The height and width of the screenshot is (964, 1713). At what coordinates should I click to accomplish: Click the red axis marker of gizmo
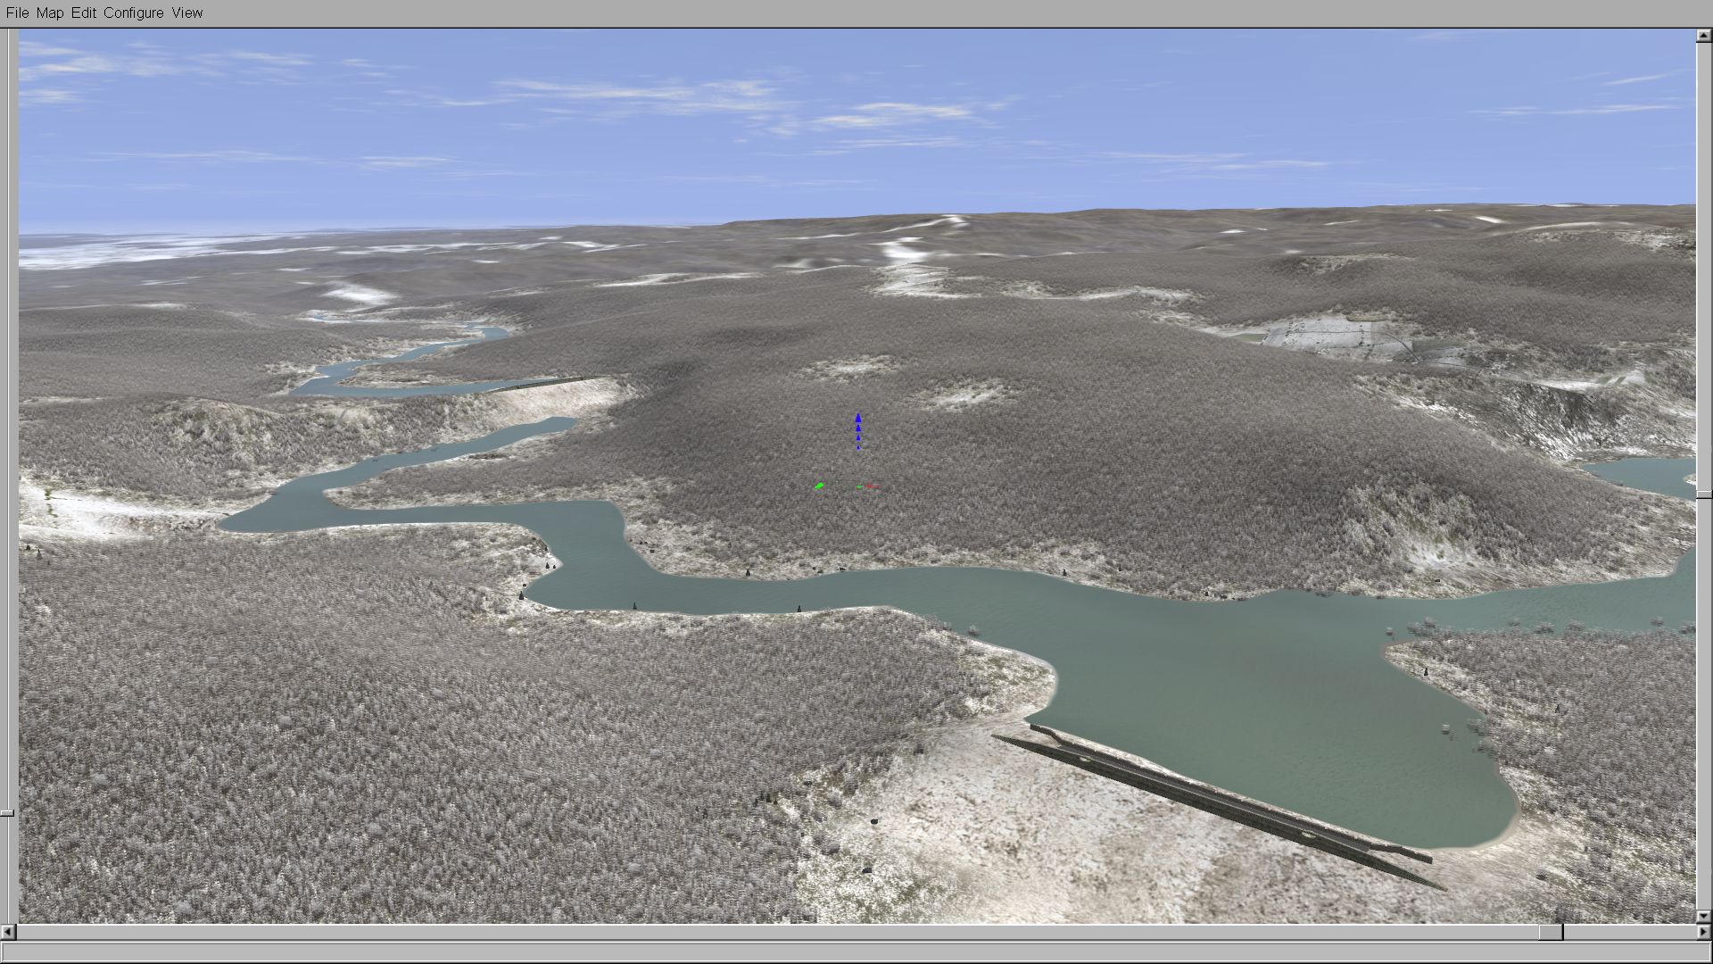872,486
